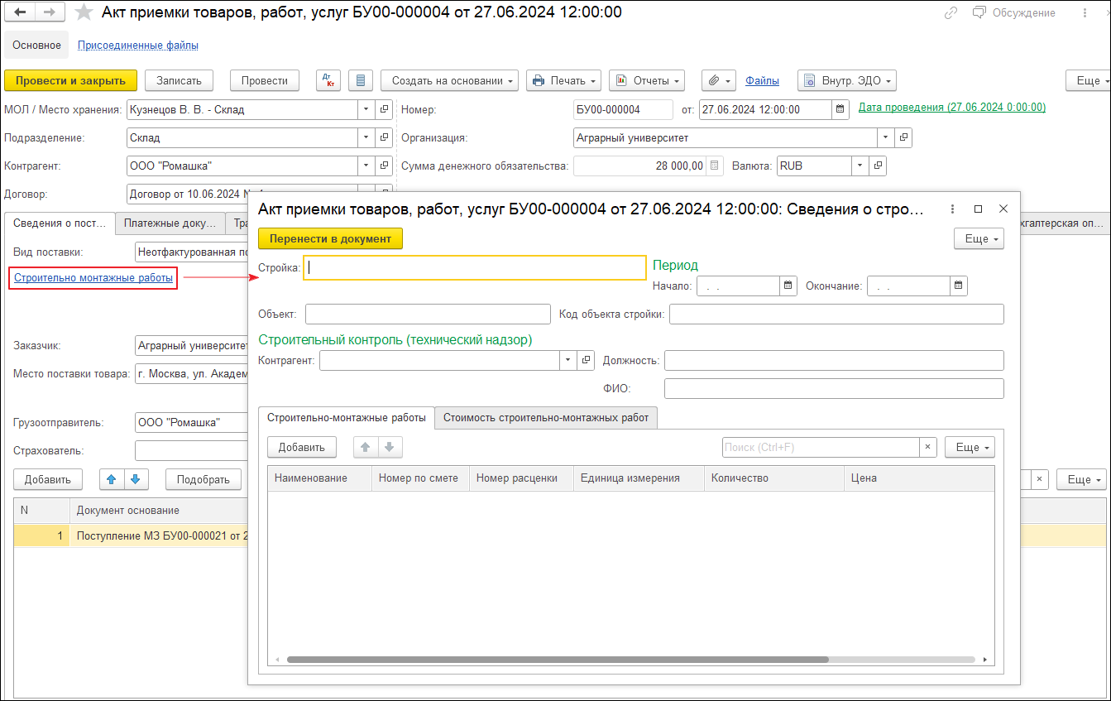Move row up in dialog table
The image size is (1111, 701).
(366, 447)
